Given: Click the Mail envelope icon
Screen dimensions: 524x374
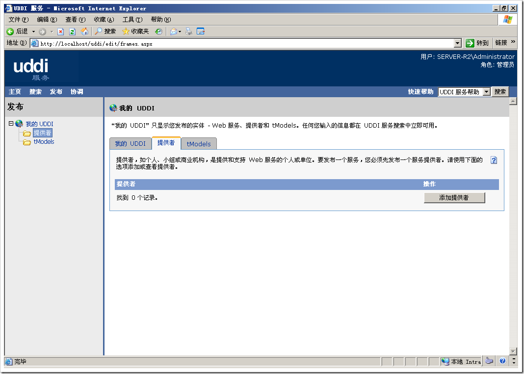Looking at the screenshot, I should [x=174, y=31].
